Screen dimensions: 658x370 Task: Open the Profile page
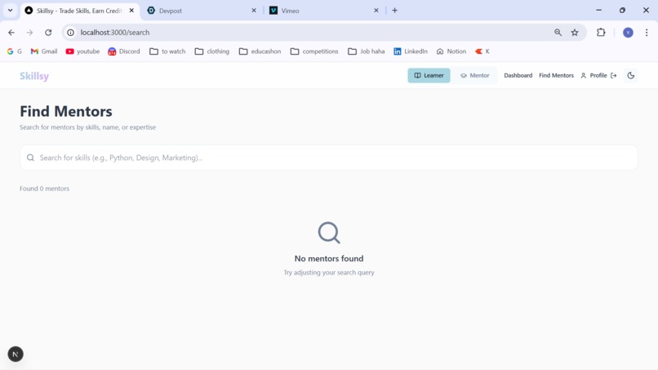[x=594, y=76]
